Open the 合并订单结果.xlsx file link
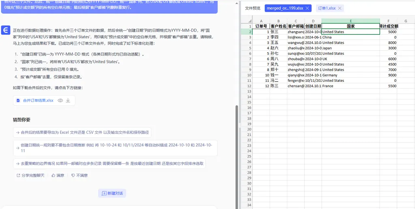The image size is (415, 209). click(38, 100)
